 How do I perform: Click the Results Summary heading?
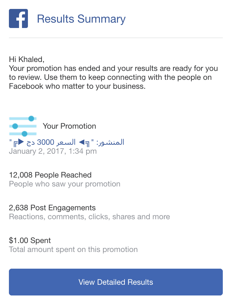81,19
